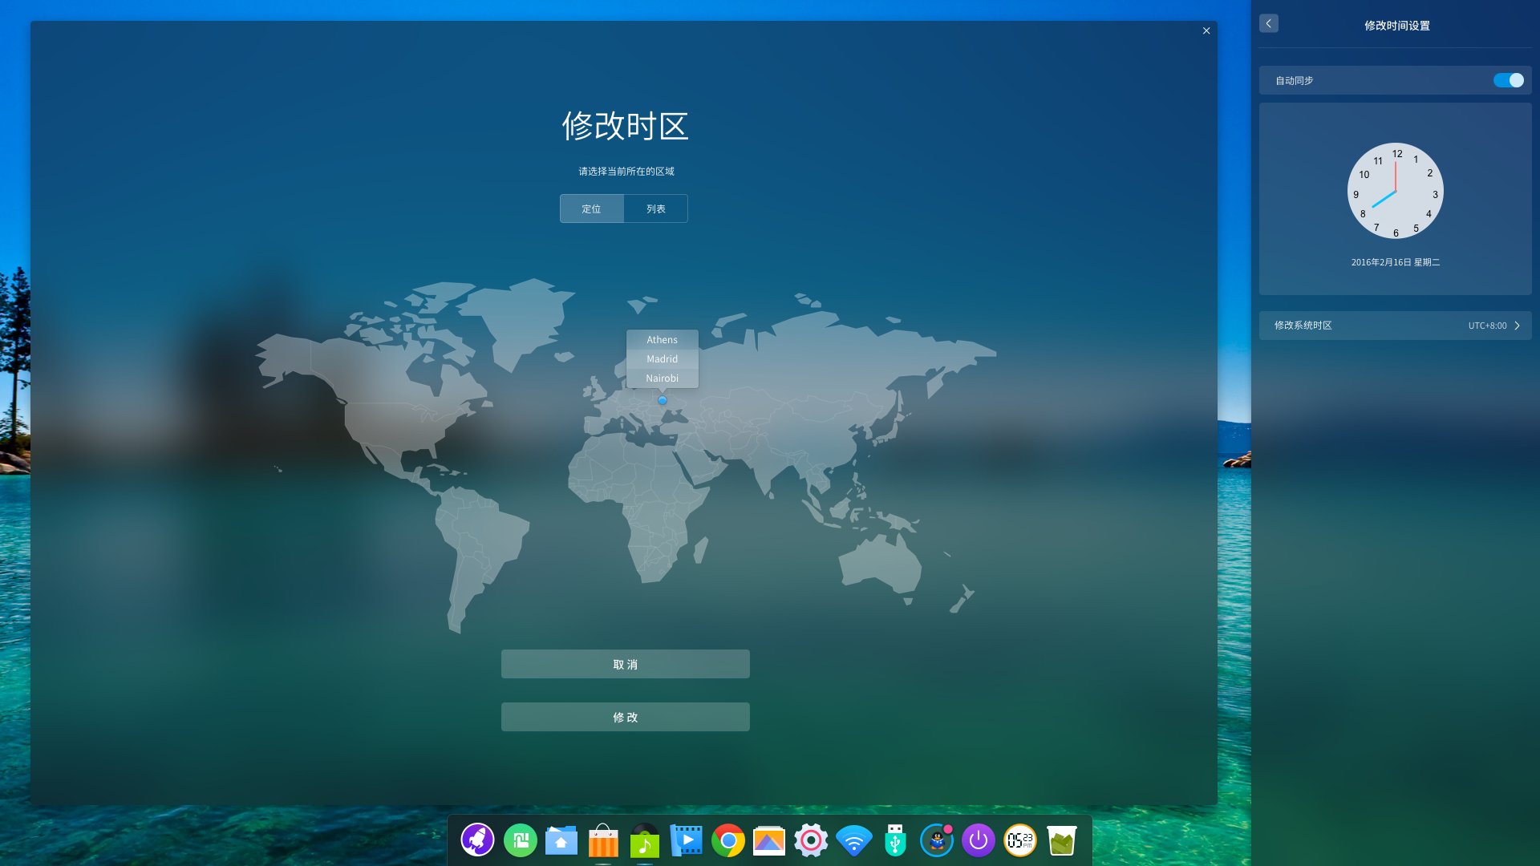Open Google Chrome from the dock

[728, 840]
